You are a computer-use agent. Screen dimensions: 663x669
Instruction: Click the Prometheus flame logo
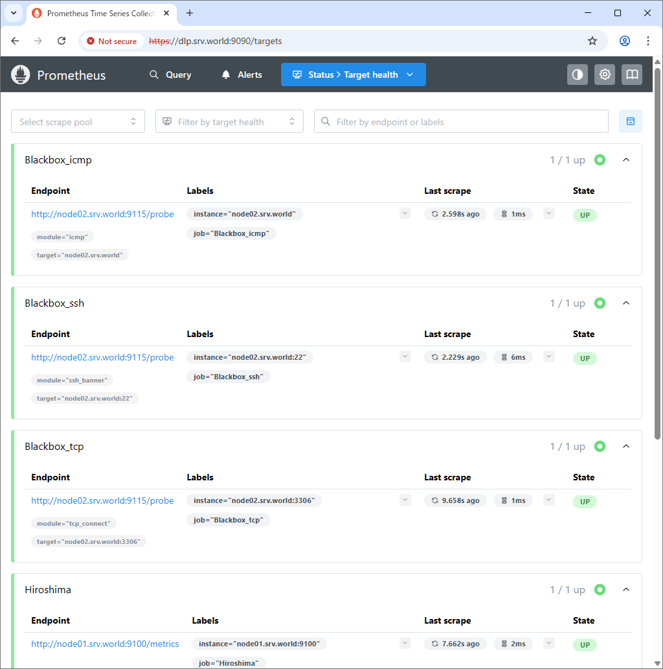(x=21, y=75)
